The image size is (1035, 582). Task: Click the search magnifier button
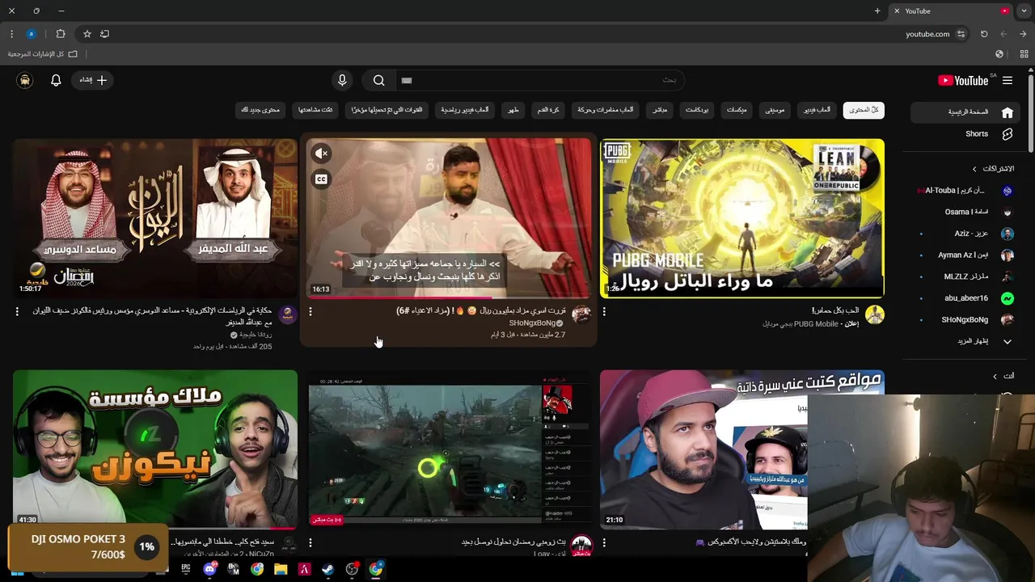pyautogui.click(x=378, y=80)
